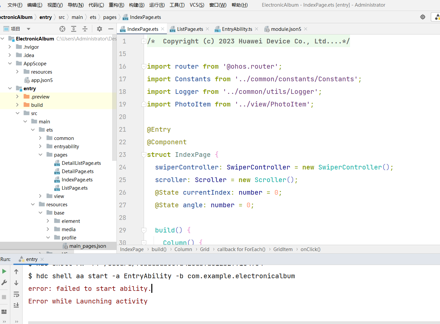Expand the .hvigor folder

coord(10,47)
